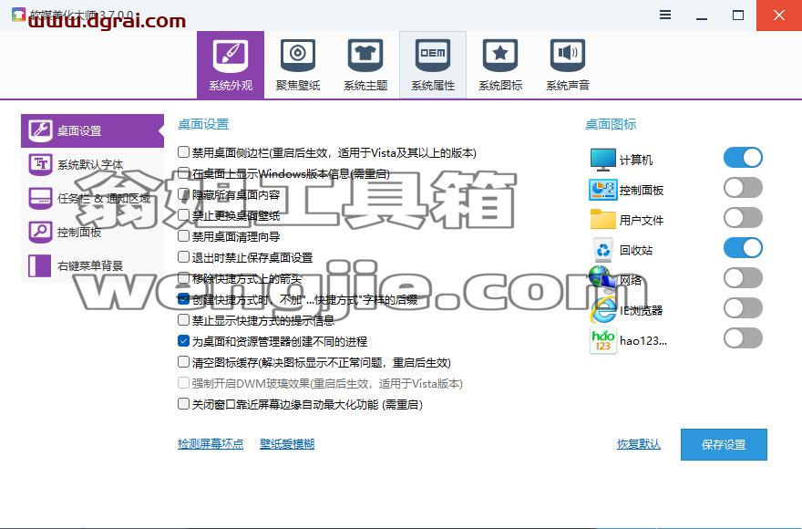The width and height of the screenshot is (802, 529).
Task: Click the 计算机 monitor icon
Action: (602, 160)
